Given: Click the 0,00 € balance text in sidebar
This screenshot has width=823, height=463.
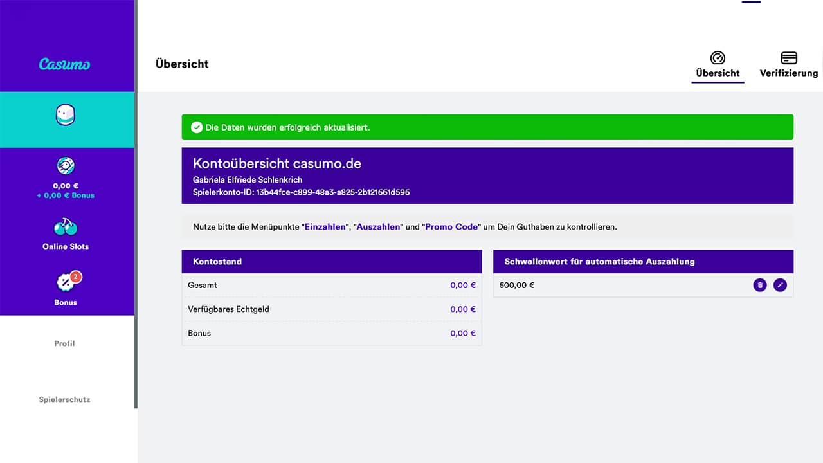Looking at the screenshot, I should click(x=66, y=186).
